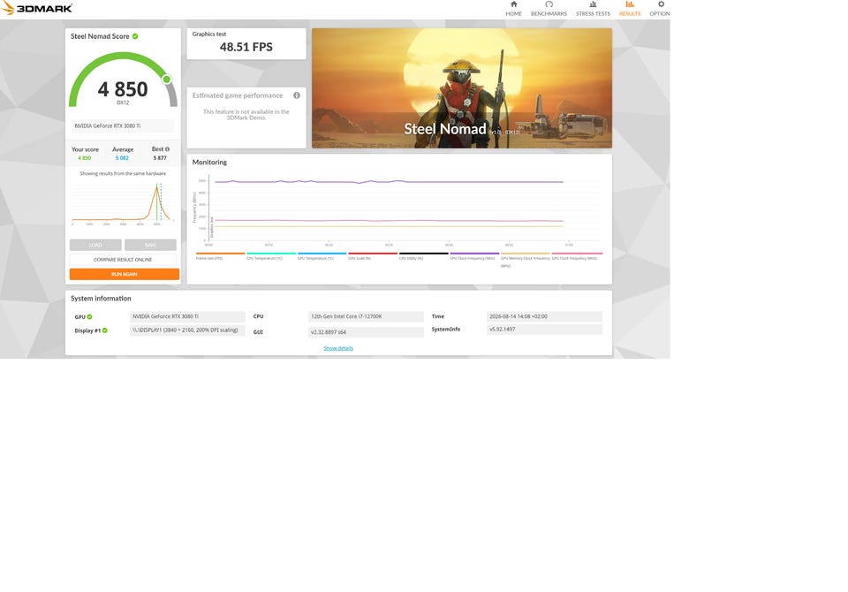Click the green check icon next to Display #1

click(105, 330)
